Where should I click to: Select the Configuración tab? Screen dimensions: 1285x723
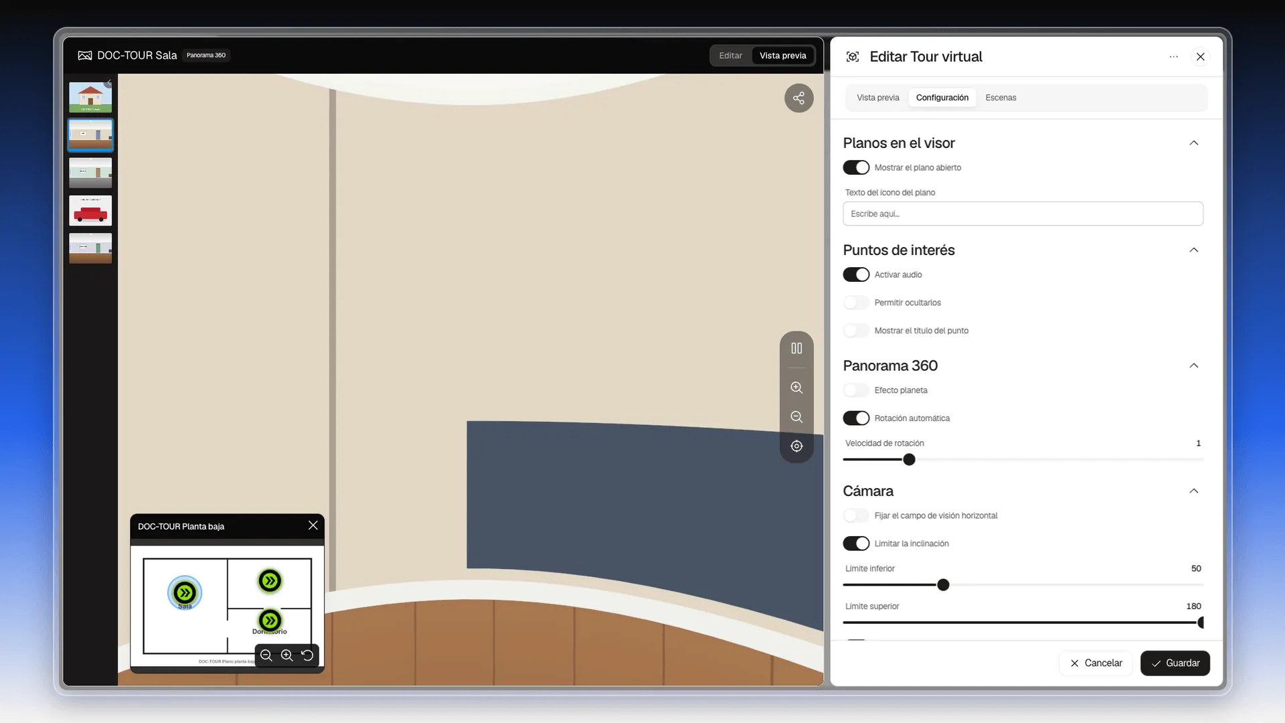[x=942, y=98]
